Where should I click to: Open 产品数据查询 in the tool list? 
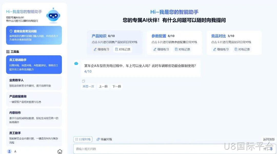coord(34,99)
